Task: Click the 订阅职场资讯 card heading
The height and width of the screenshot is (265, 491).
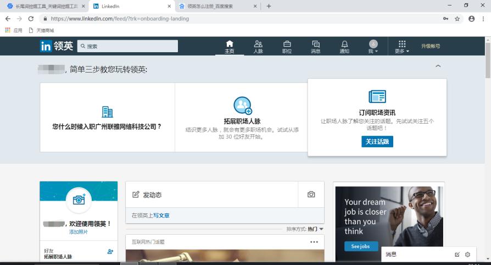Action: point(377,113)
